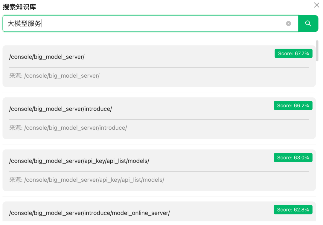The image size is (323, 225).
Task: Click source line of api_list/models result
Action: tap(94, 180)
